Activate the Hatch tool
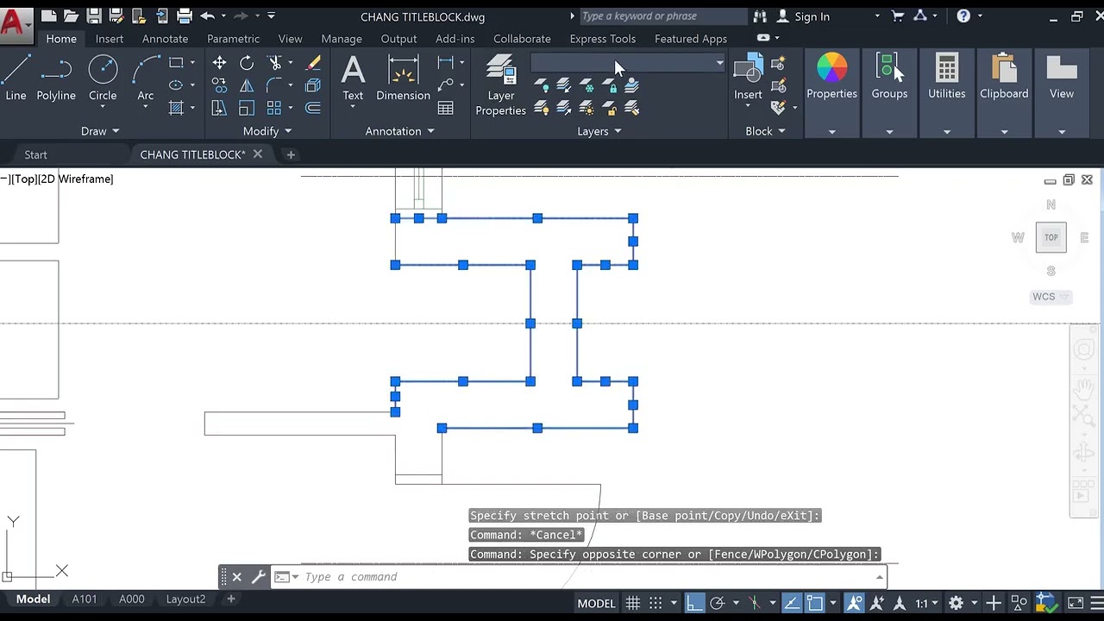 coord(176,108)
